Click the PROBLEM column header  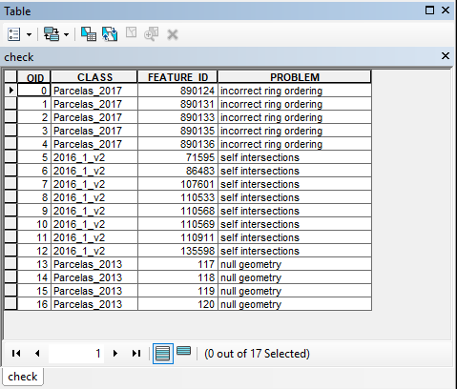point(295,77)
